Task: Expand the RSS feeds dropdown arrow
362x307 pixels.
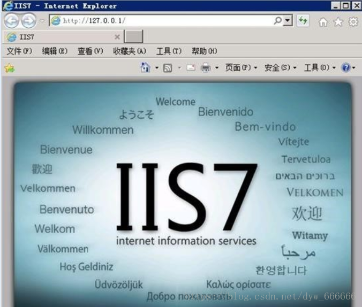Action: point(179,68)
